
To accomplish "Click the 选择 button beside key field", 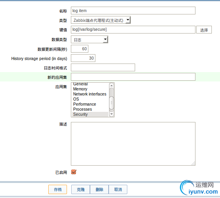I will 204,30.
